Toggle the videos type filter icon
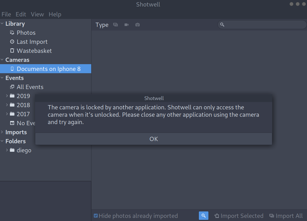The image size is (307, 221). tap(127, 25)
